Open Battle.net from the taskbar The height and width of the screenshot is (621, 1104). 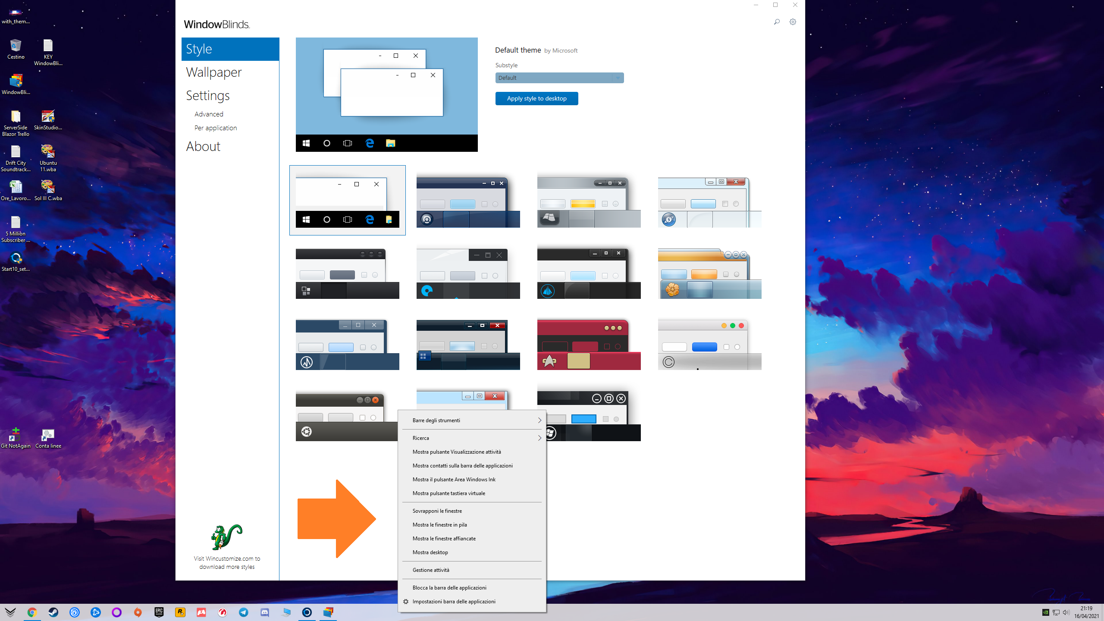[95, 612]
